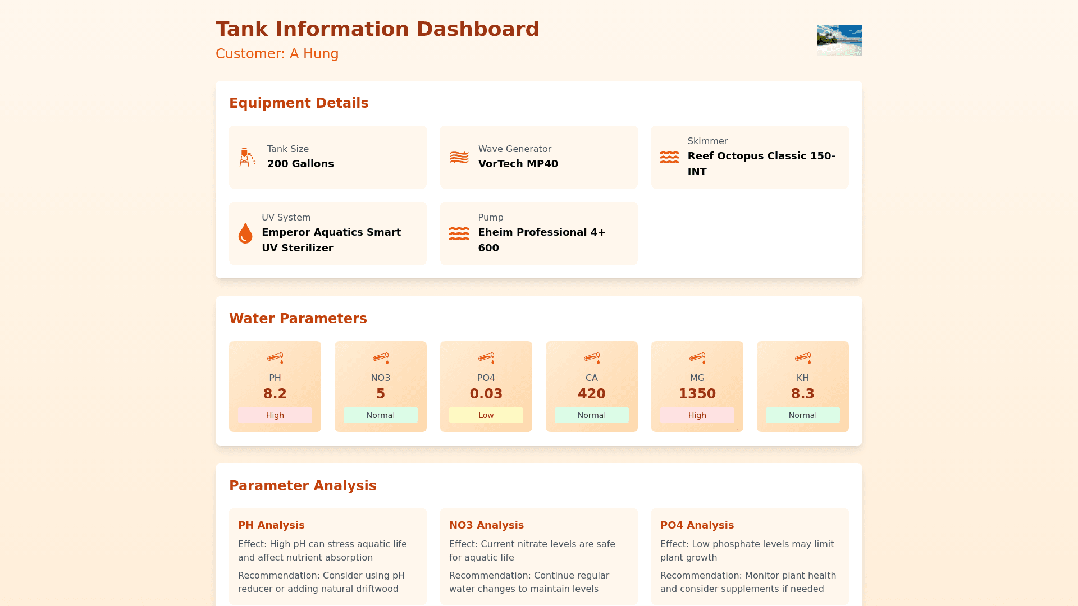1078x606 pixels.
Task: Click the Water Parameters section title
Action: pyautogui.click(x=298, y=319)
